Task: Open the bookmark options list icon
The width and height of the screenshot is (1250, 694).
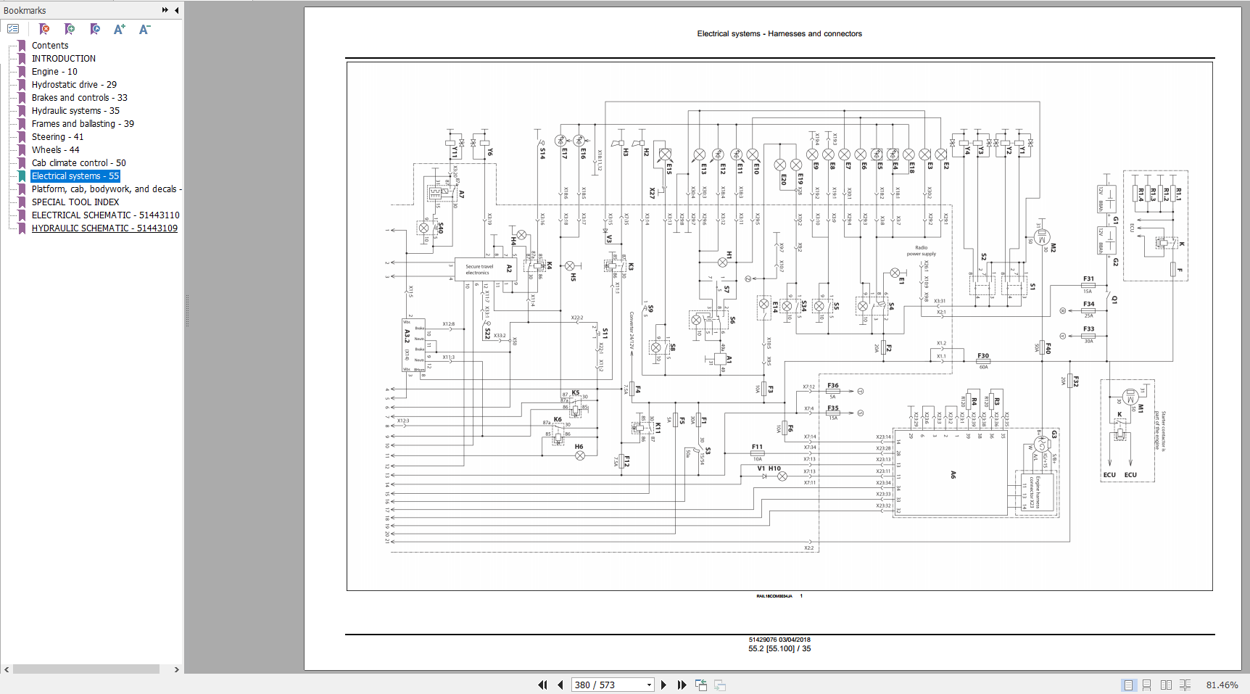Action: (13, 29)
